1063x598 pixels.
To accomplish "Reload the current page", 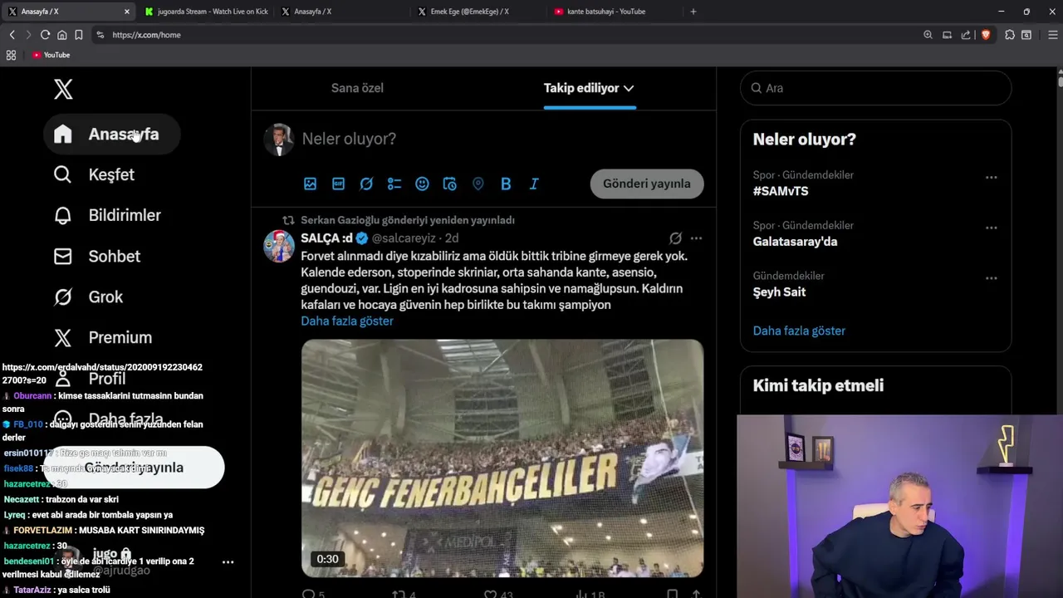I will click(45, 35).
